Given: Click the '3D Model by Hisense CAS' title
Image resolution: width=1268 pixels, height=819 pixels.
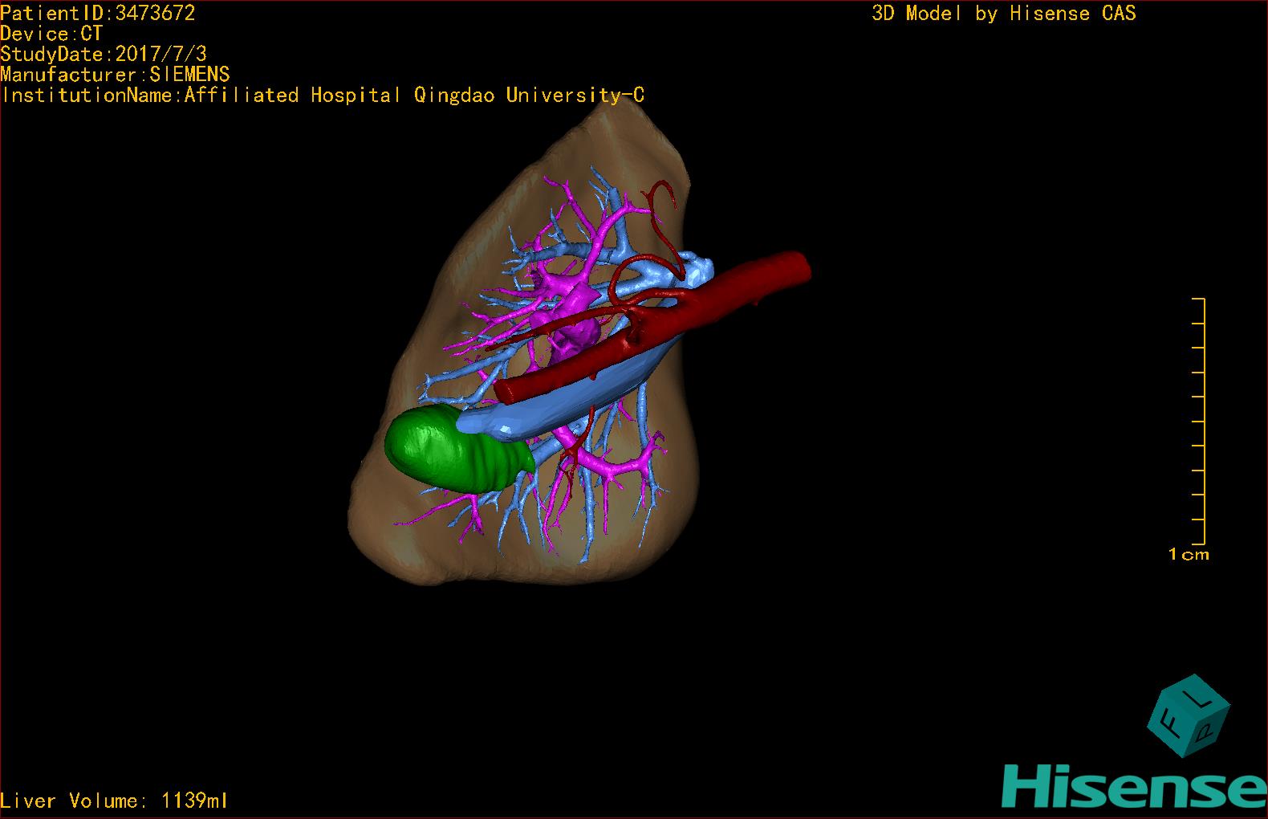Looking at the screenshot, I should (x=1003, y=13).
